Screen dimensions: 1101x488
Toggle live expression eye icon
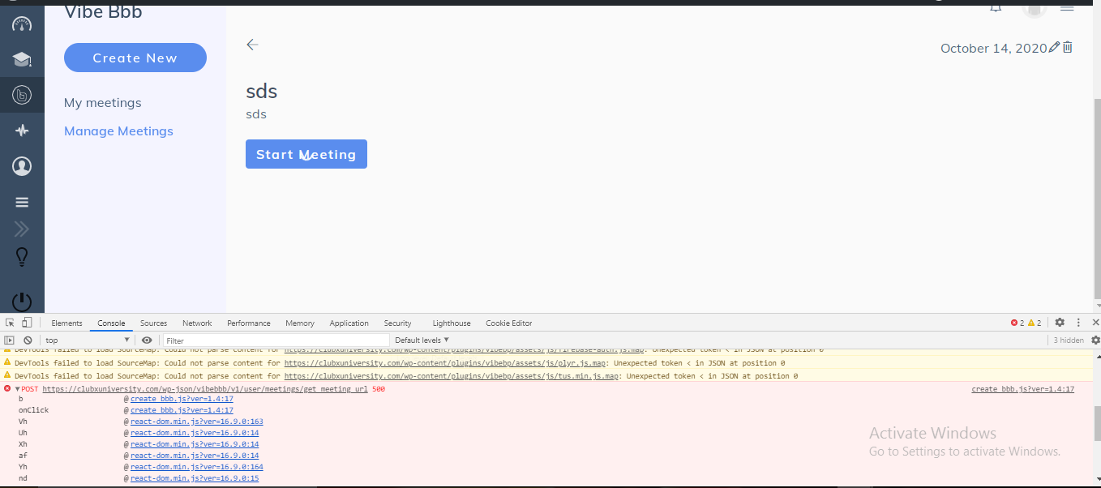tap(147, 340)
